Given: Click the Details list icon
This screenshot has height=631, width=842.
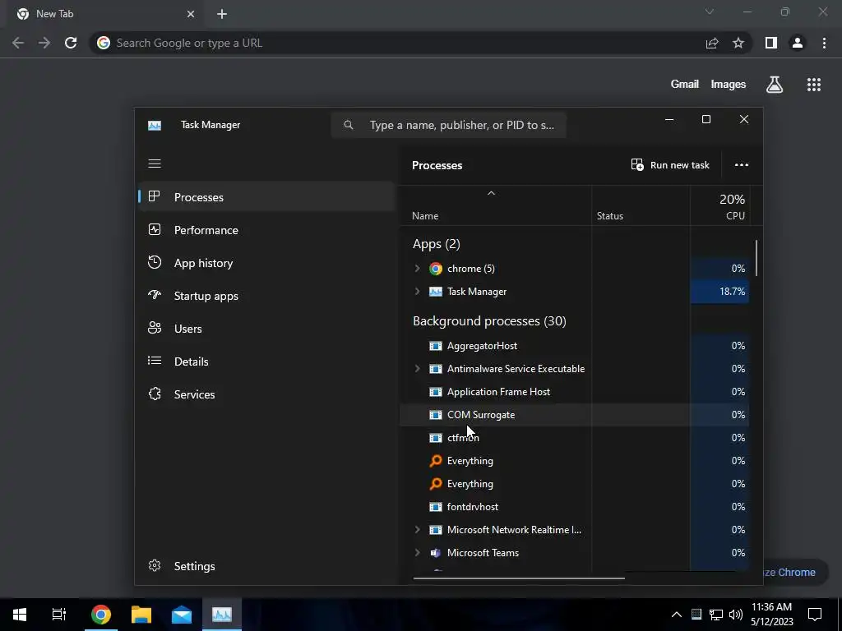Looking at the screenshot, I should pos(154,361).
